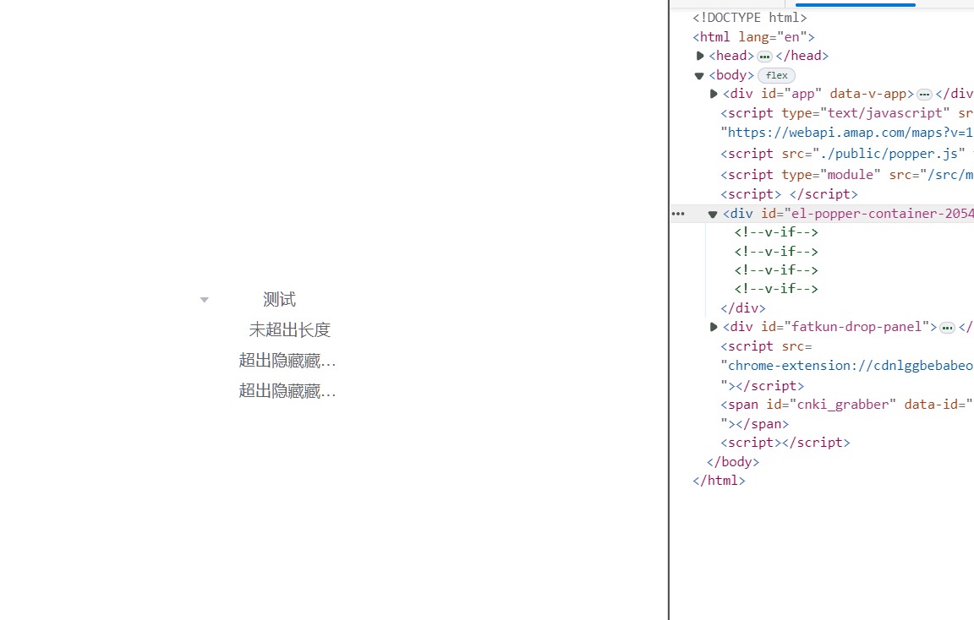Select the span id="cnki_grabber" node
This screenshot has height=620, width=974.
846,405
